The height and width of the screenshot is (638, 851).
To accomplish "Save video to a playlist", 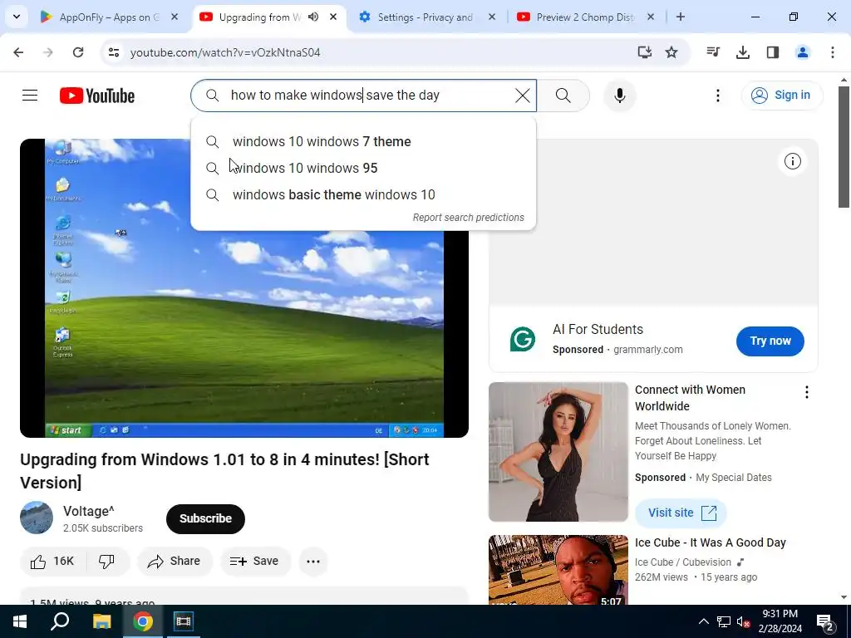I will (x=254, y=561).
